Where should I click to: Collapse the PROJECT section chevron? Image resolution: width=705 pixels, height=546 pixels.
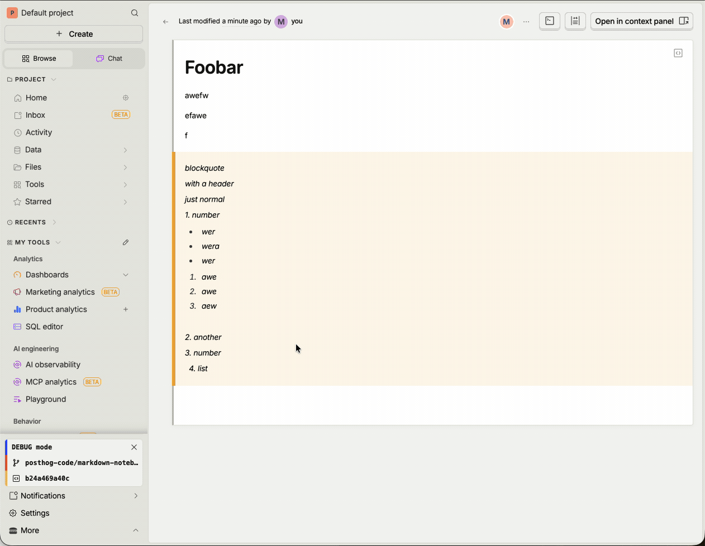(x=54, y=79)
